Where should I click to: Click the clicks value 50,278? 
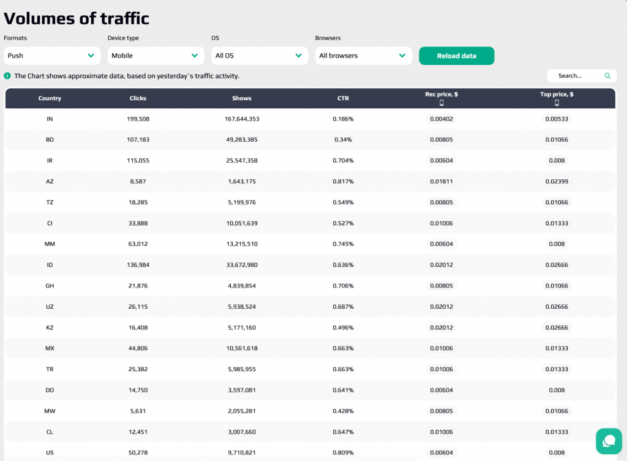138,452
